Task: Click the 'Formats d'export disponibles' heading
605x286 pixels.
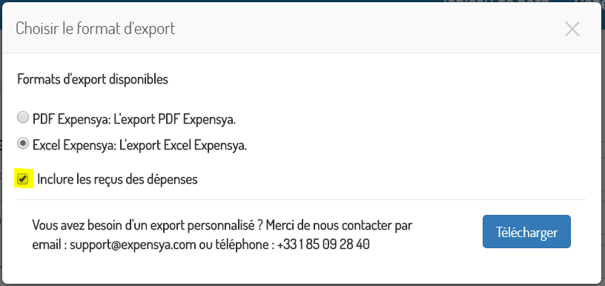Action: [x=93, y=79]
